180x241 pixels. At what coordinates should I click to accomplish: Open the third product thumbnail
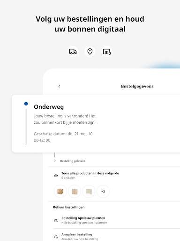[89, 191]
